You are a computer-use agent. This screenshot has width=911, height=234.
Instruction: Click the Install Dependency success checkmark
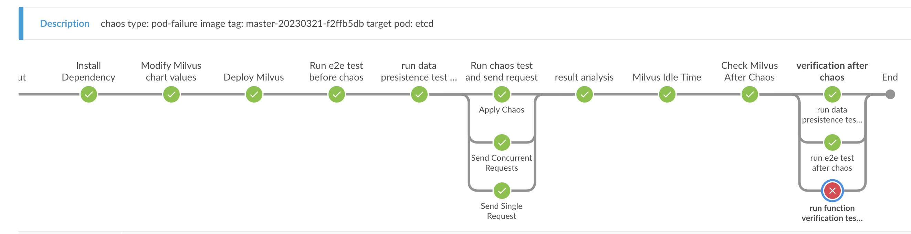(x=89, y=94)
